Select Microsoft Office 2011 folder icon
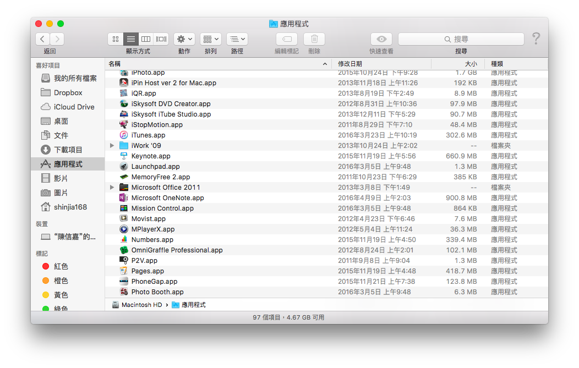Image resolution: width=579 pixels, height=368 pixels. click(x=124, y=187)
